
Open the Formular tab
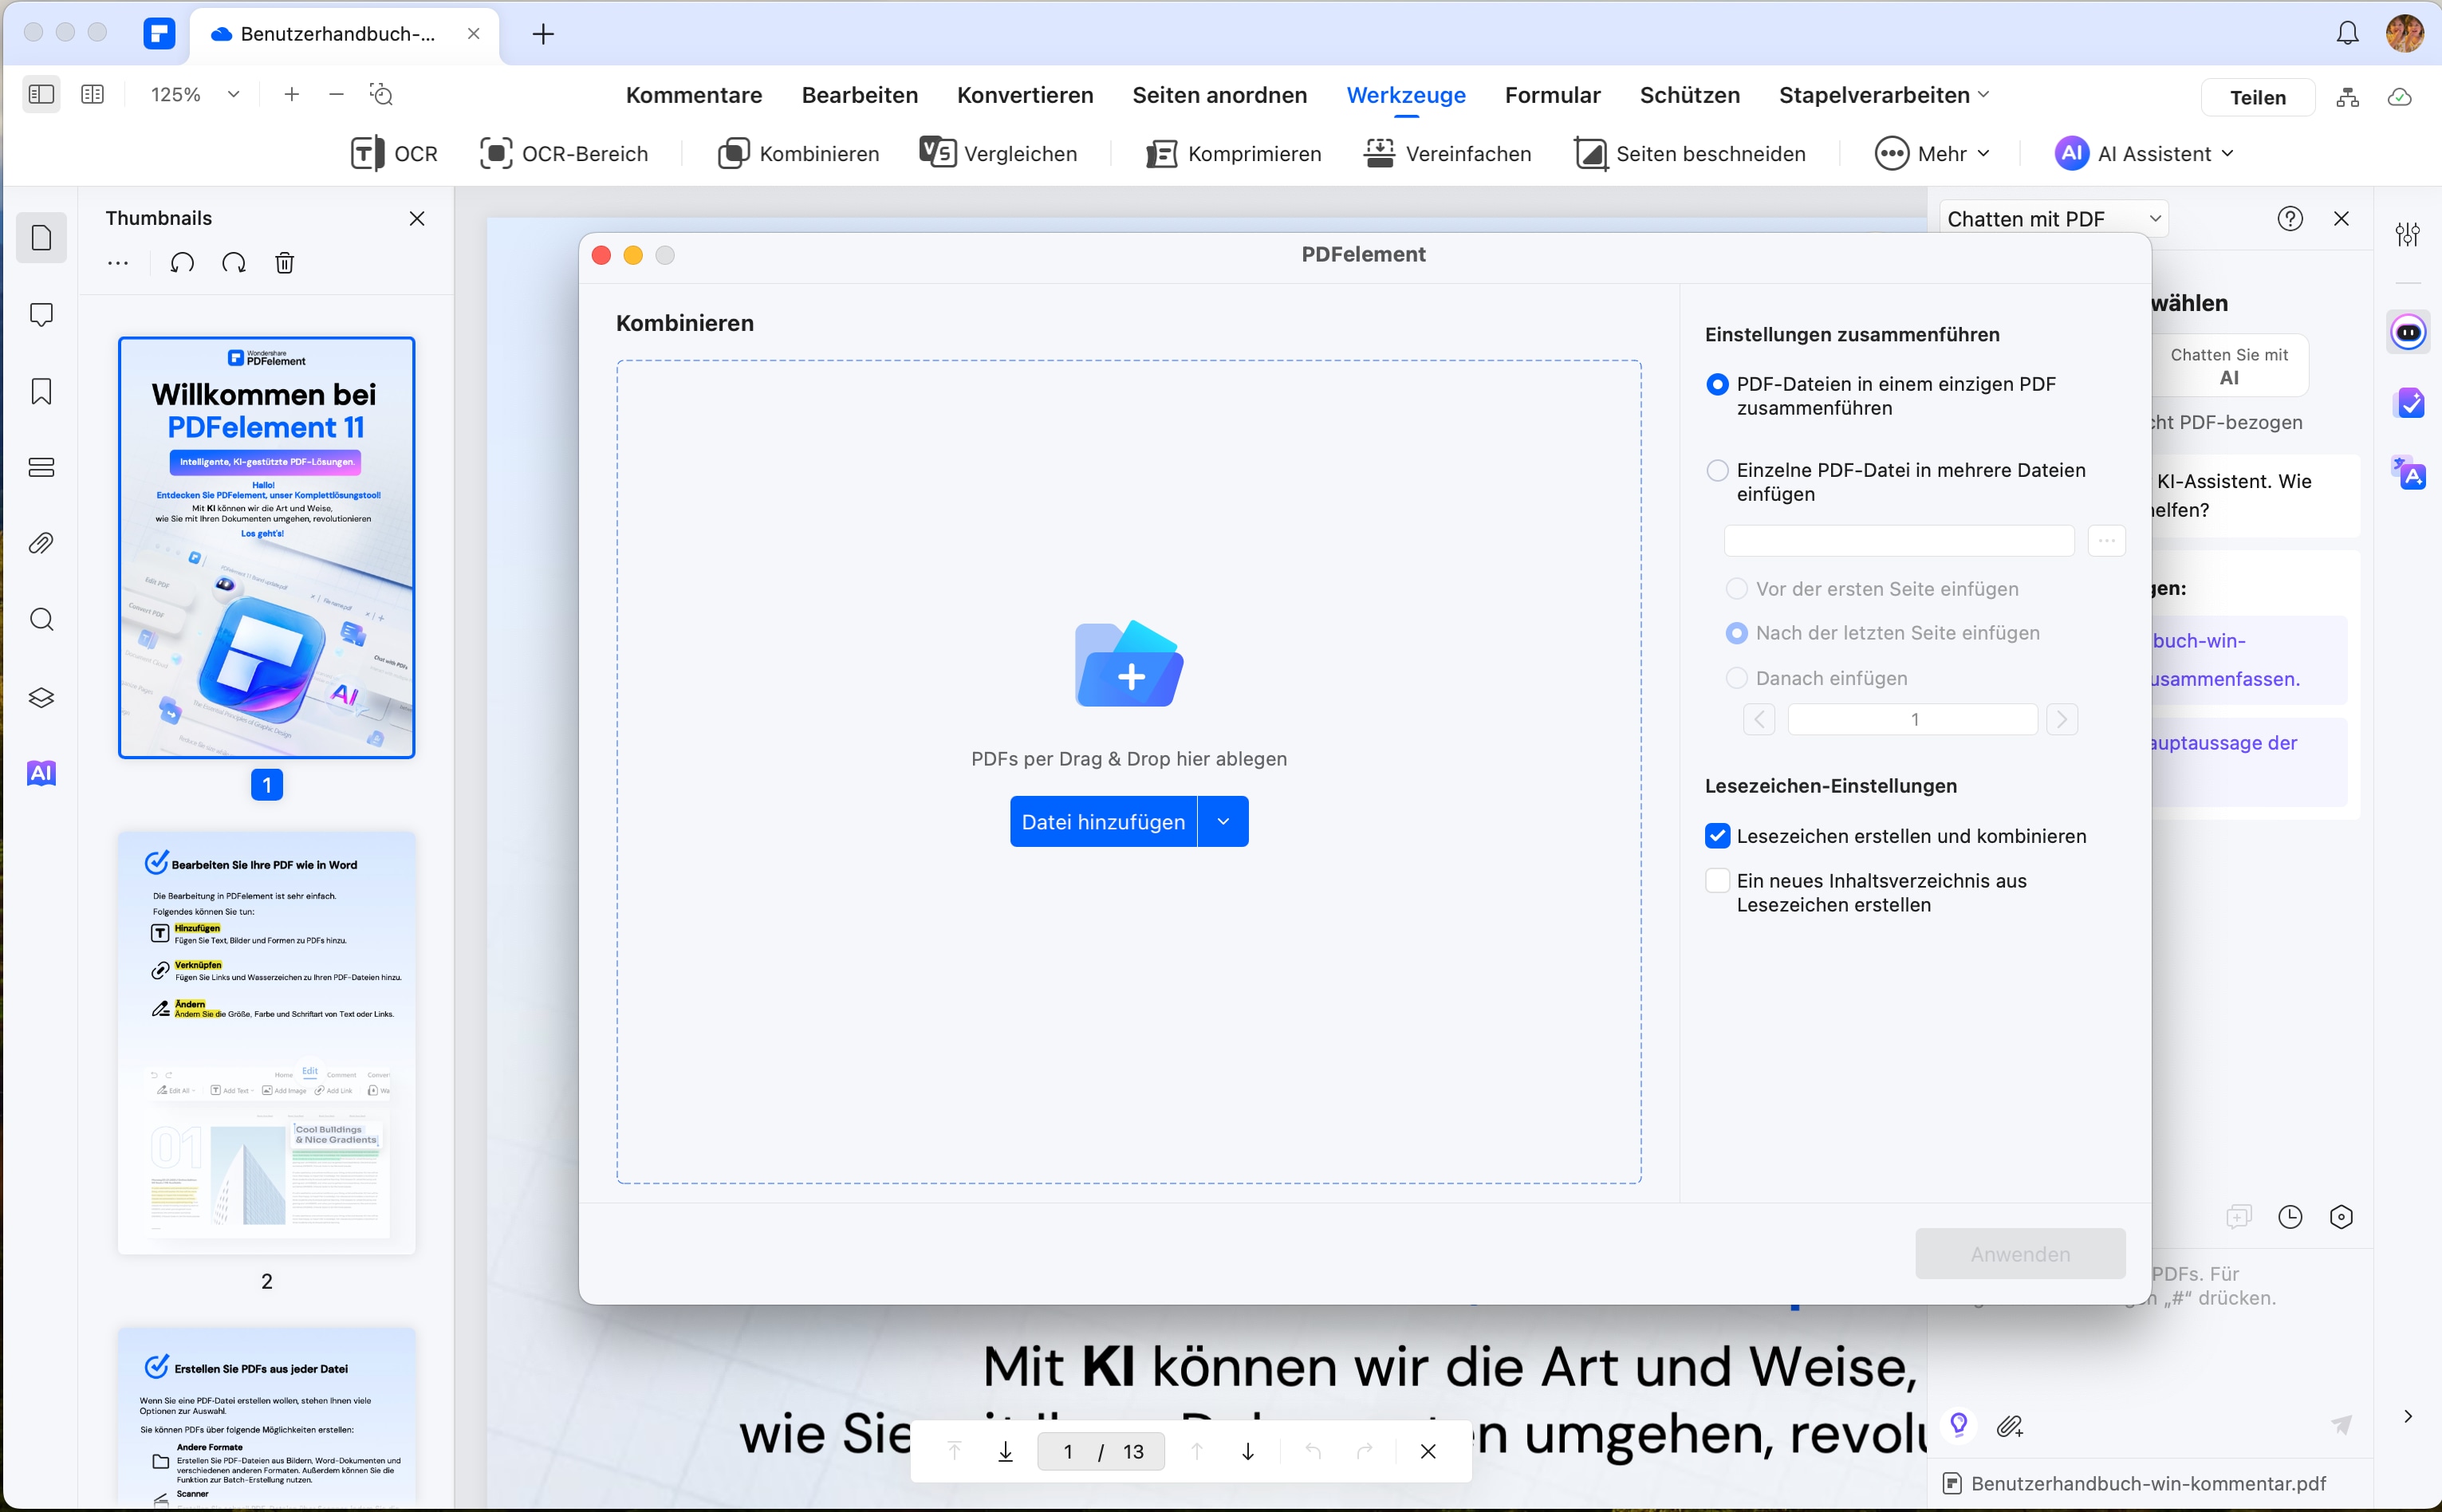1553,95
